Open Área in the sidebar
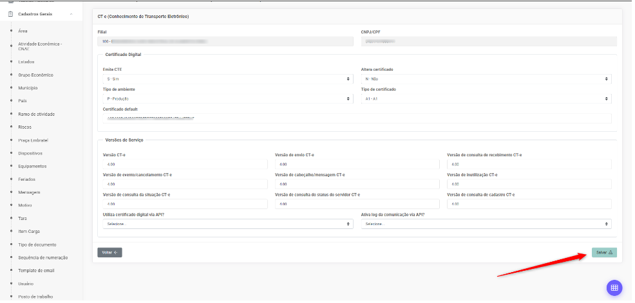The width and height of the screenshot is (635, 303). pyautogui.click(x=23, y=31)
